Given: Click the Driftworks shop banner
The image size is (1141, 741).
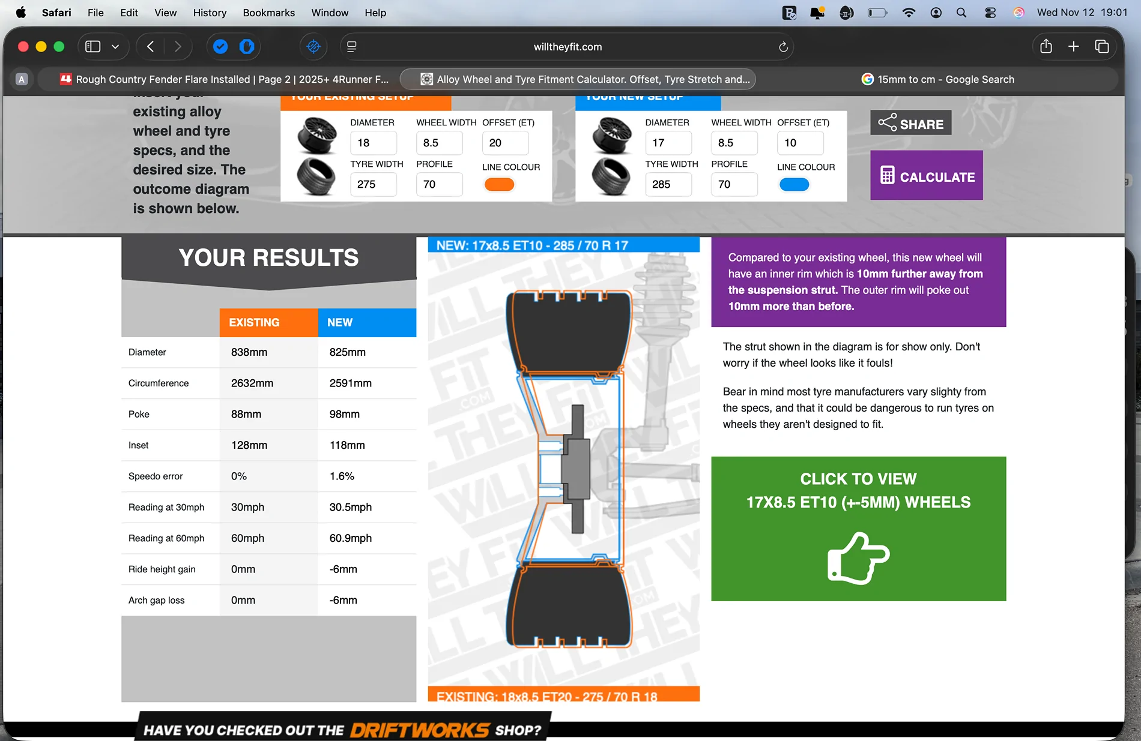Looking at the screenshot, I should pos(342,728).
